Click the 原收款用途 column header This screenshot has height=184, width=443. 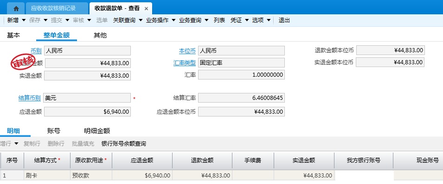click(91, 160)
